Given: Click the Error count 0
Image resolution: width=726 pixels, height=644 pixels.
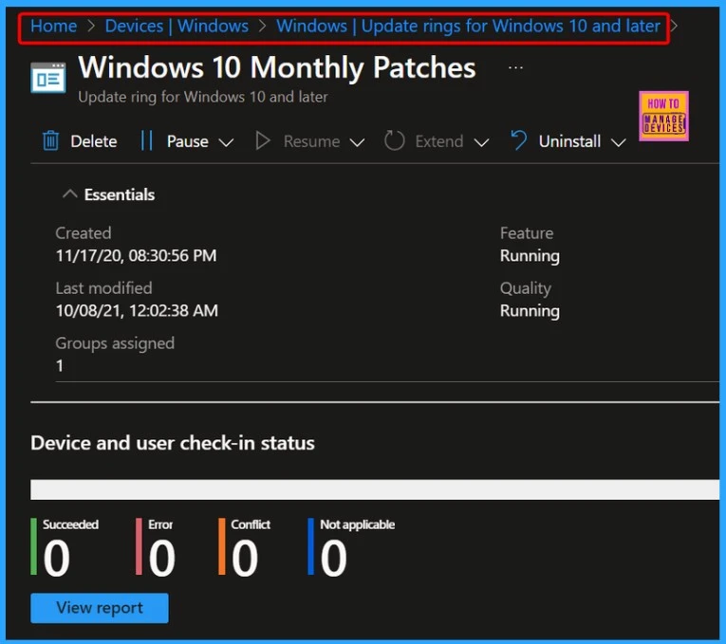Looking at the screenshot, I should (162, 559).
